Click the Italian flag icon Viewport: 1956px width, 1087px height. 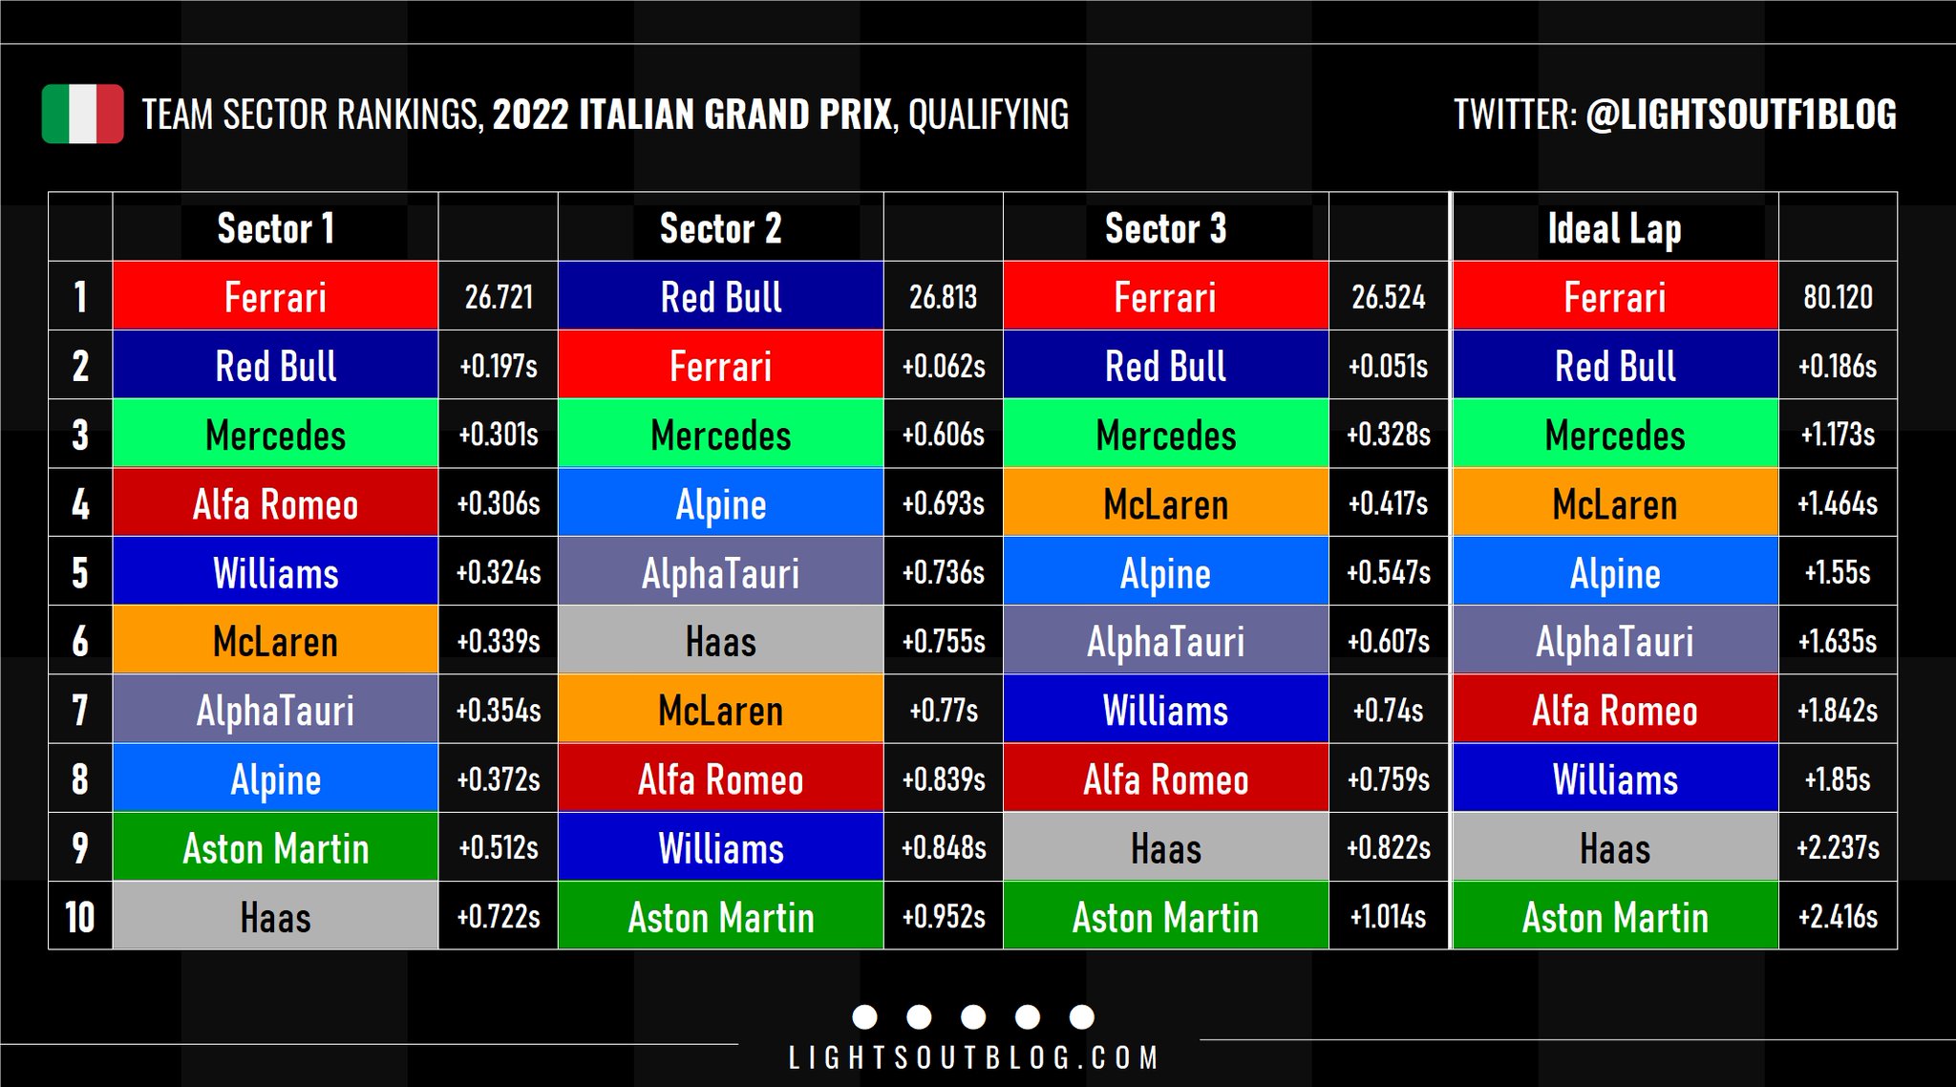pyautogui.click(x=82, y=115)
